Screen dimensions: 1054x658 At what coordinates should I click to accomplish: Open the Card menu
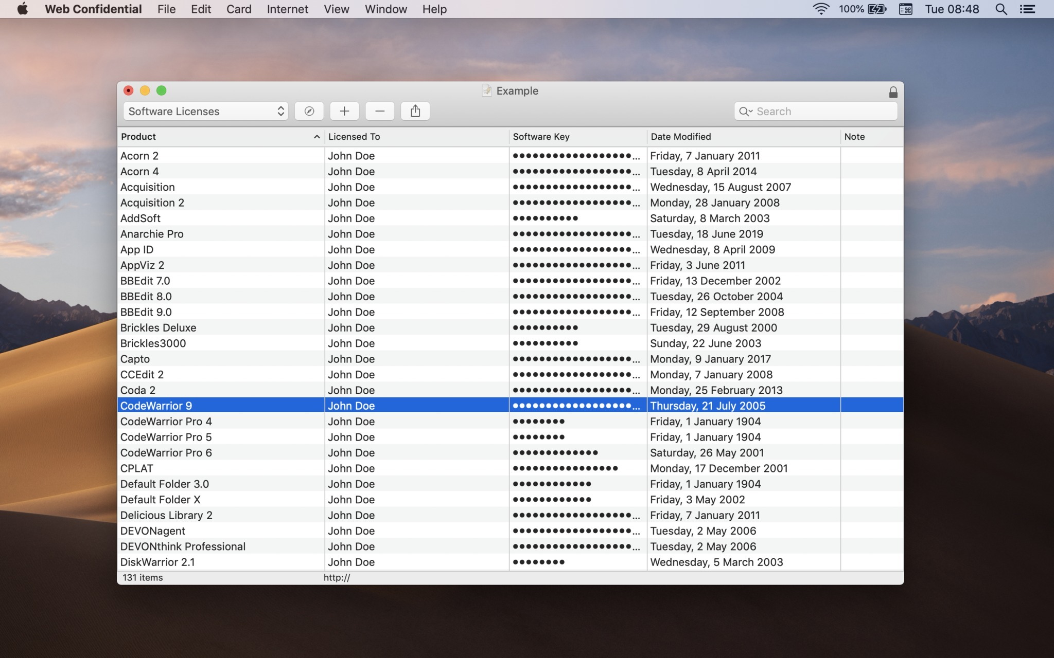click(x=238, y=8)
